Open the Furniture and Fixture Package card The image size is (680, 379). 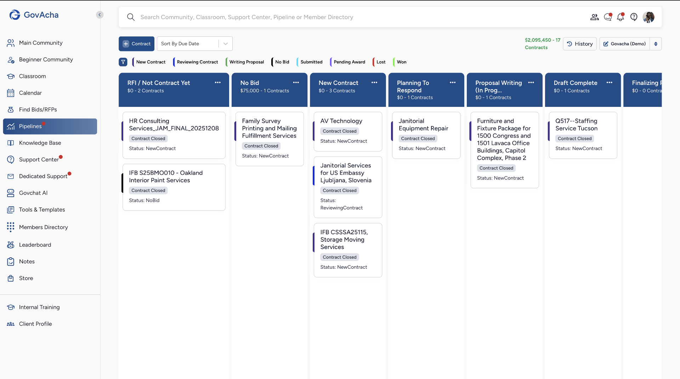point(505,150)
